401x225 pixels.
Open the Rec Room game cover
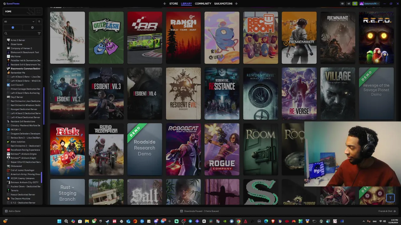[x=261, y=37]
